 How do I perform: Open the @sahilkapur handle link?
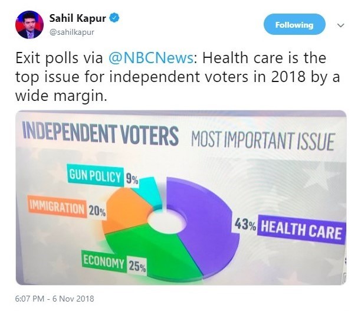pyautogui.click(x=72, y=32)
